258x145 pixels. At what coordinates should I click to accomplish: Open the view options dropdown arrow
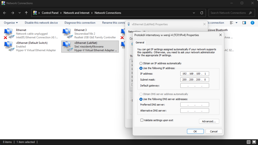(236, 22)
